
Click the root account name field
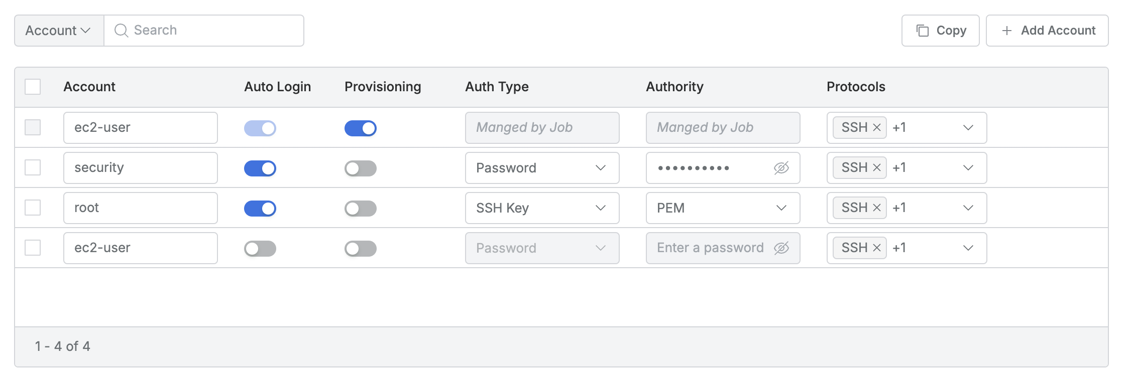pyautogui.click(x=140, y=208)
